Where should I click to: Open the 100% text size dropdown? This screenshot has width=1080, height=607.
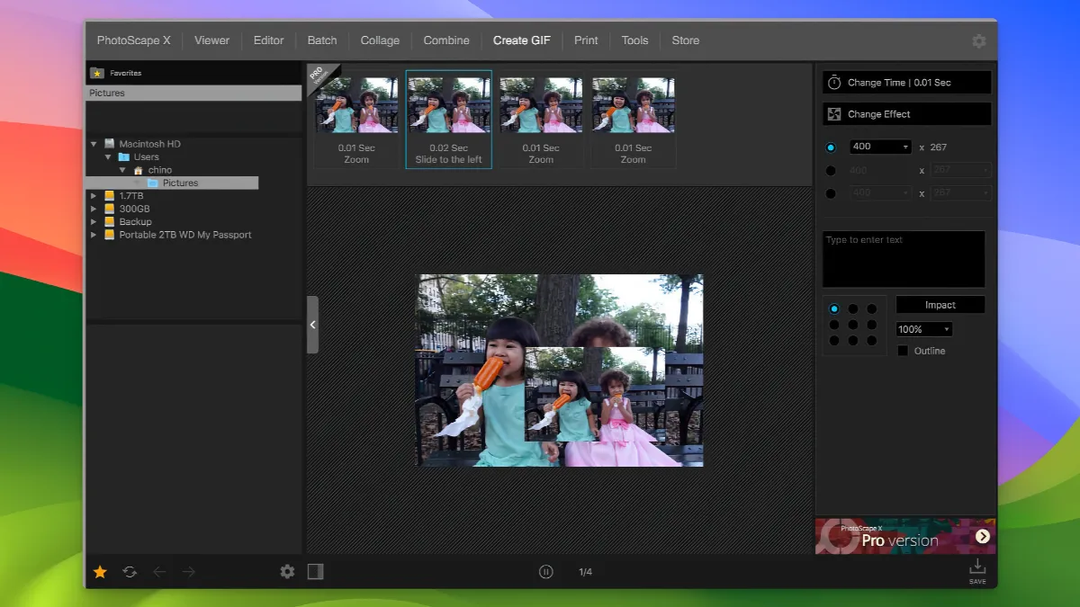[922, 329]
